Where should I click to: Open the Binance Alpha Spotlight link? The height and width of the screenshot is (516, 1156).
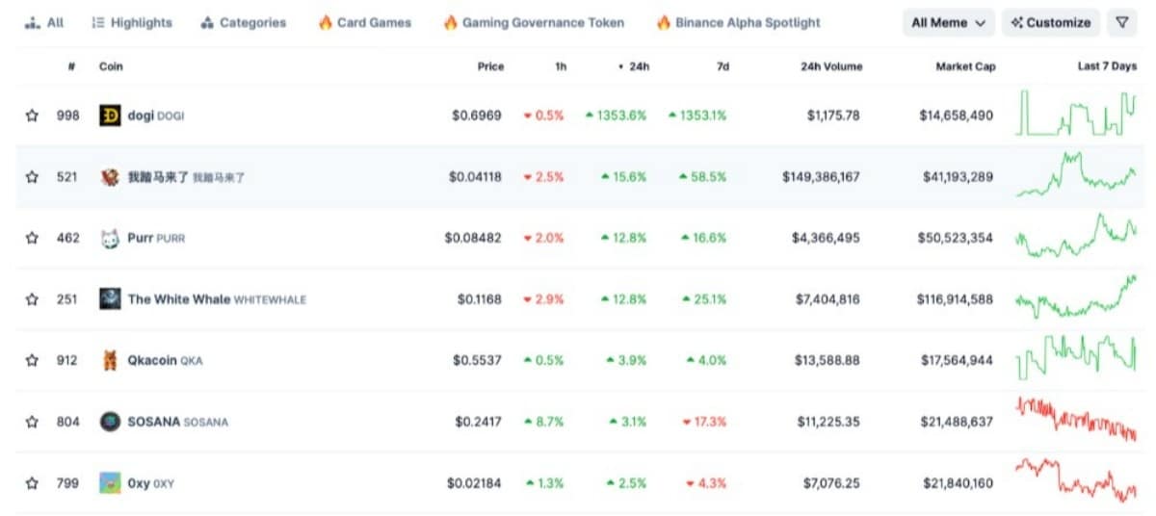coord(738,22)
